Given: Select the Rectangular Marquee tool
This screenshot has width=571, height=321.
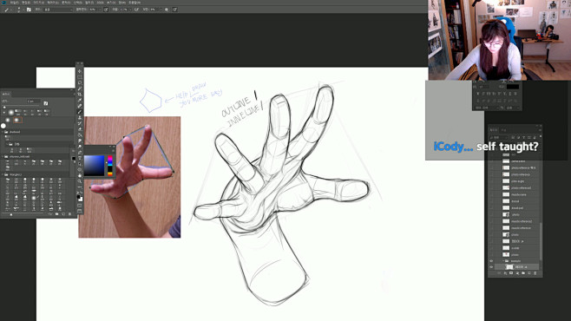Looking at the screenshot, I should point(79,77).
